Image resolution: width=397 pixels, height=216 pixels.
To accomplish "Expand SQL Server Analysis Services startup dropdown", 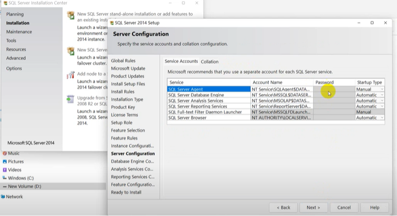I will click(x=382, y=101).
